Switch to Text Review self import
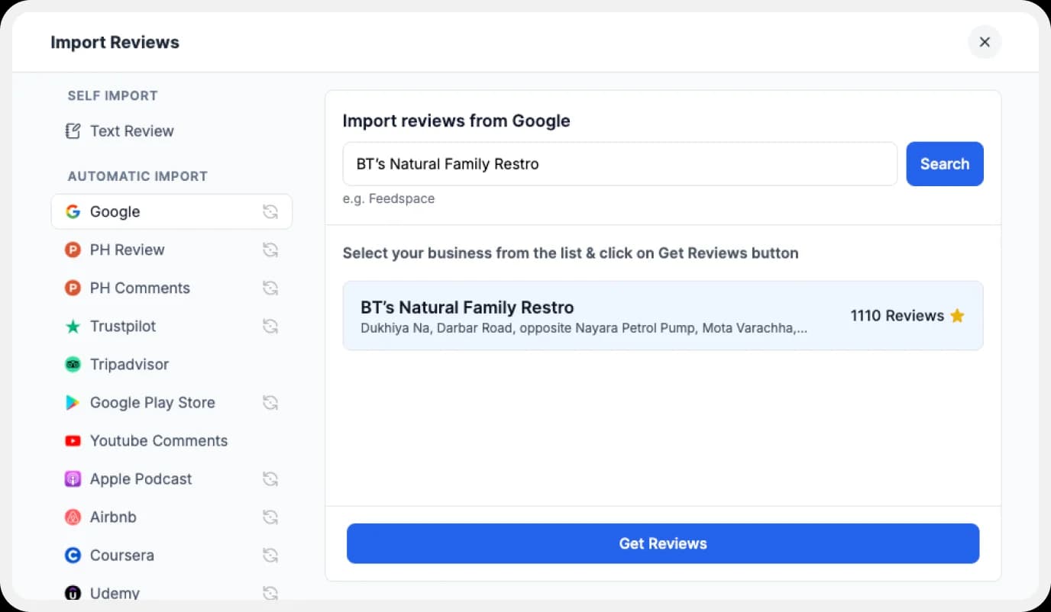This screenshot has height=612, width=1051. point(131,130)
